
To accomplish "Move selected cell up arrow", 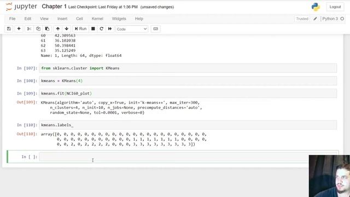I will tap(58, 29).
